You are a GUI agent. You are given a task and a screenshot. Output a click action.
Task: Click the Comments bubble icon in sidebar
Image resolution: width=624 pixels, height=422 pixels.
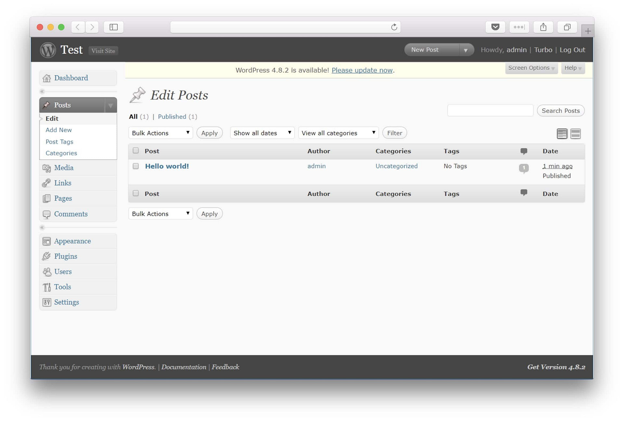pyautogui.click(x=46, y=214)
